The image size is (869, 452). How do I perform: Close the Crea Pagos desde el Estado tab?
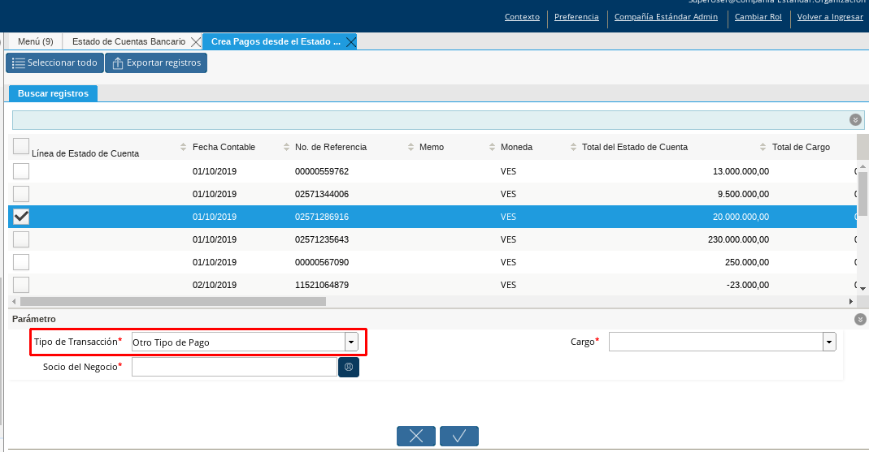click(x=350, y=41)
